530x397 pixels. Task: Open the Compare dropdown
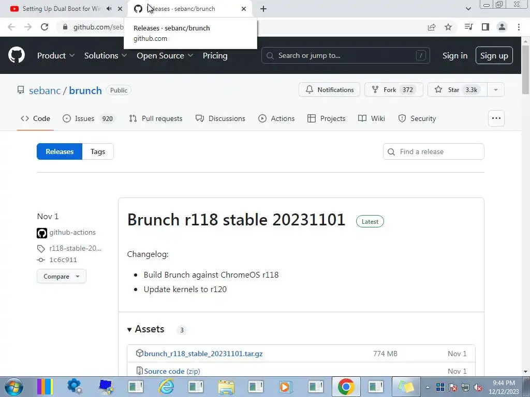[x=62, y=276]
